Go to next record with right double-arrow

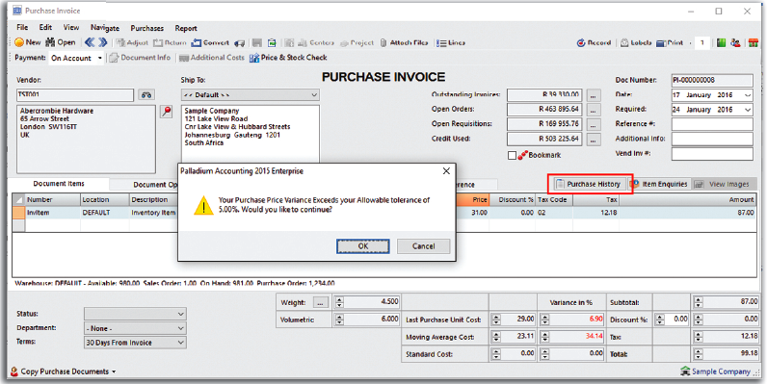(x=103, y=42)
